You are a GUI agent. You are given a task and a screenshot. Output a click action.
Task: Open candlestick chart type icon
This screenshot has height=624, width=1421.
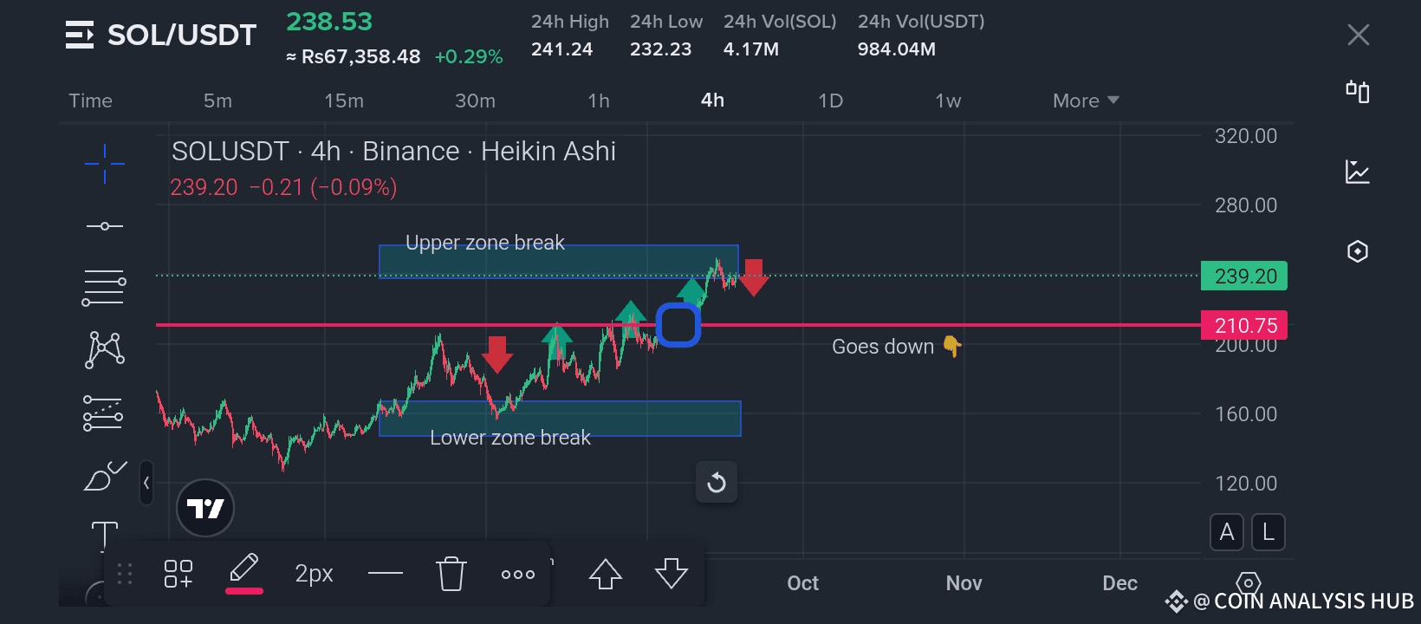coord(1358,92)
